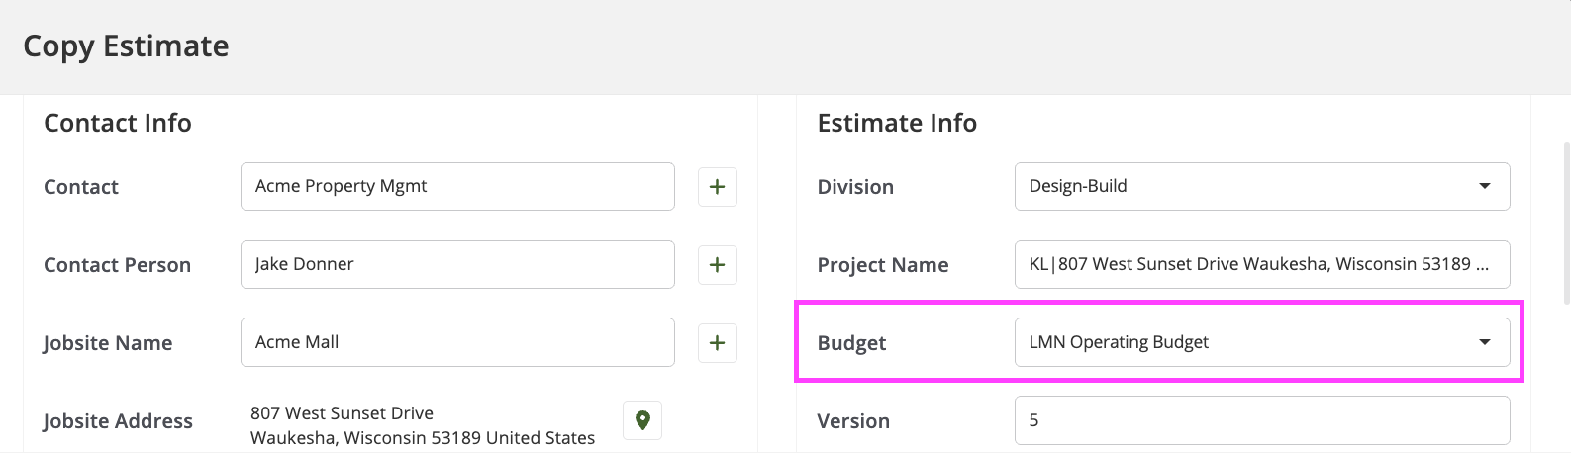Viewport: 1571px width, 455px height.
Task: Click the Acme Property Mgmt contact field
Action: [457, 186]
